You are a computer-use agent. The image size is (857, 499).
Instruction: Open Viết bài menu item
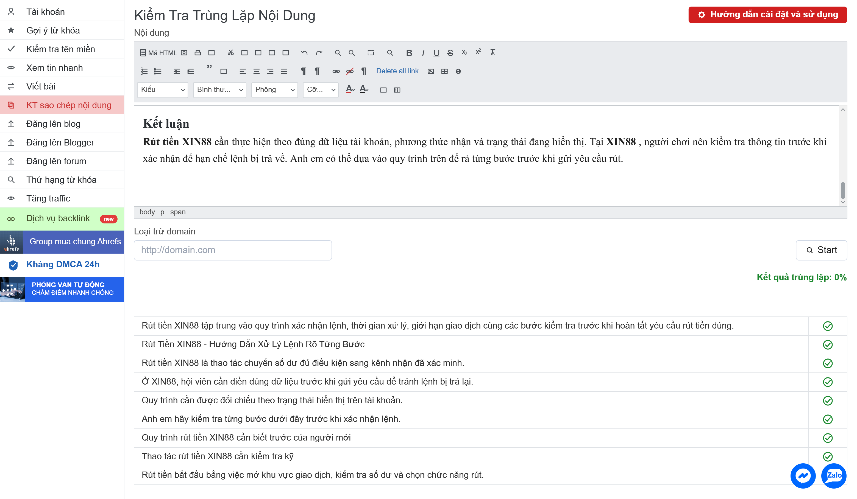coord(62,87)
